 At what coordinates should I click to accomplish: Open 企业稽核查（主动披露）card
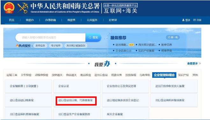point(28,86)
